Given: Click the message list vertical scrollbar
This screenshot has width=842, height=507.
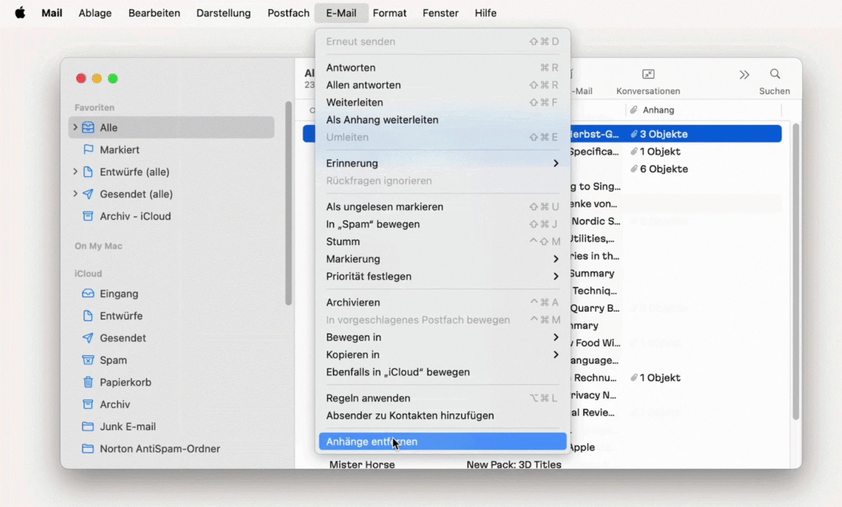Looking at the screenshot, I should pos(796,272).
